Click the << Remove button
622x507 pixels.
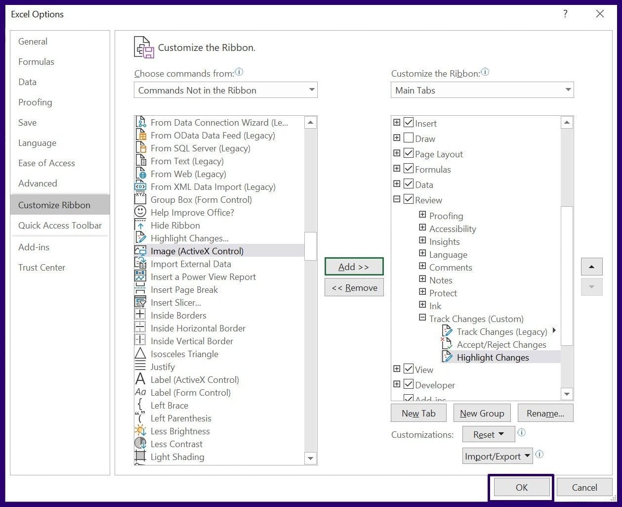tap(354, 287)
